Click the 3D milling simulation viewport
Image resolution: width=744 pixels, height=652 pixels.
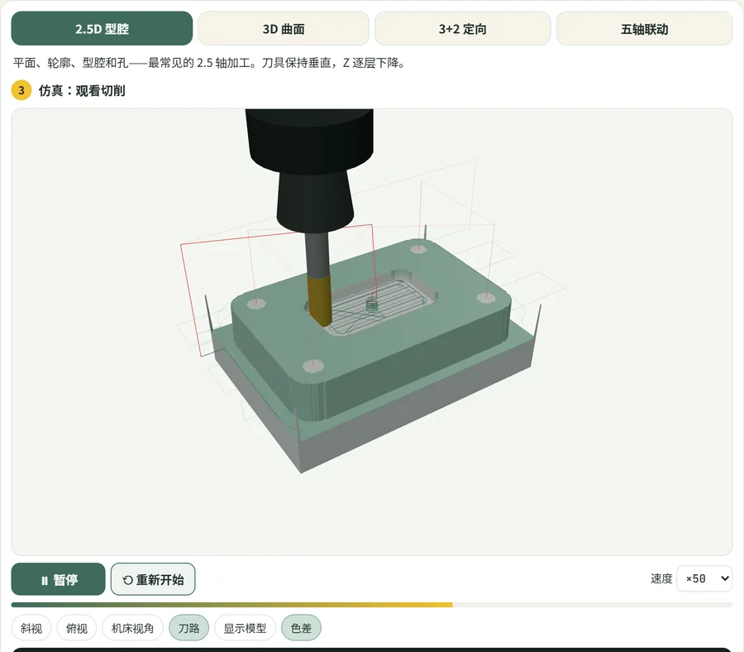(x=371, y=332)
